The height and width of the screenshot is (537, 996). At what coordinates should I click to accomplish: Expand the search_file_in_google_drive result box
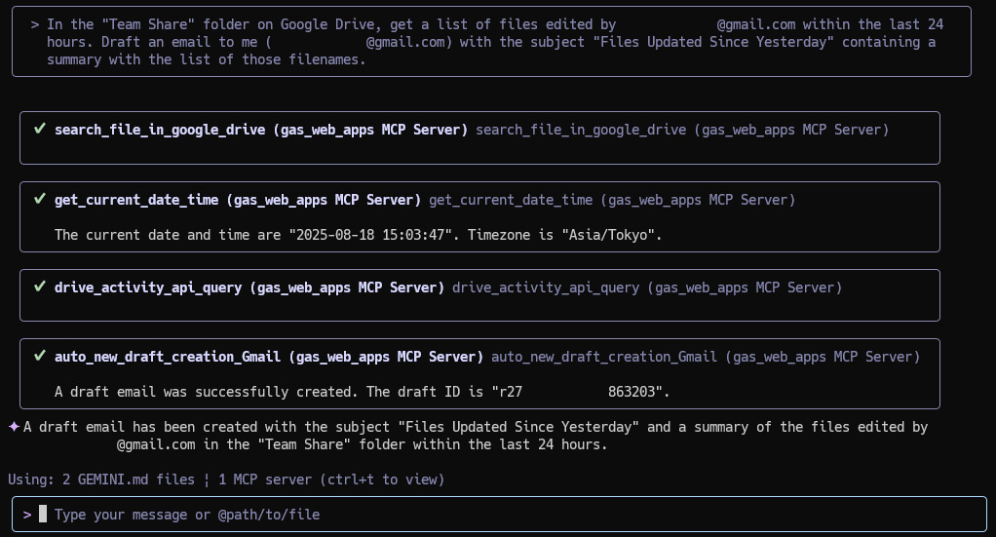click(479, 137)
